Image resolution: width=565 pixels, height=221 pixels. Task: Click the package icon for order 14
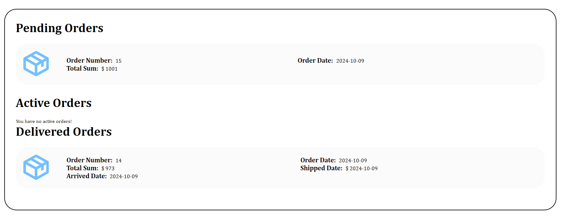point(36,167)
